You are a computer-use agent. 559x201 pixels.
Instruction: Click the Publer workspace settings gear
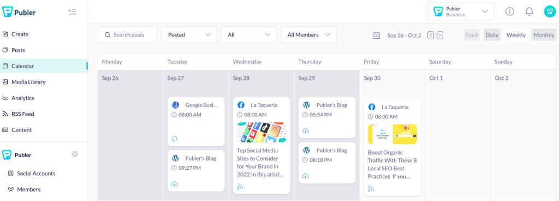(74, 155)
